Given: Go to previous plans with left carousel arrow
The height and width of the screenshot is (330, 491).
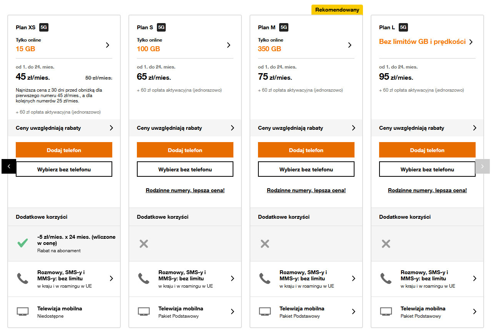Looking at the screenshot, I should point(9,166).
